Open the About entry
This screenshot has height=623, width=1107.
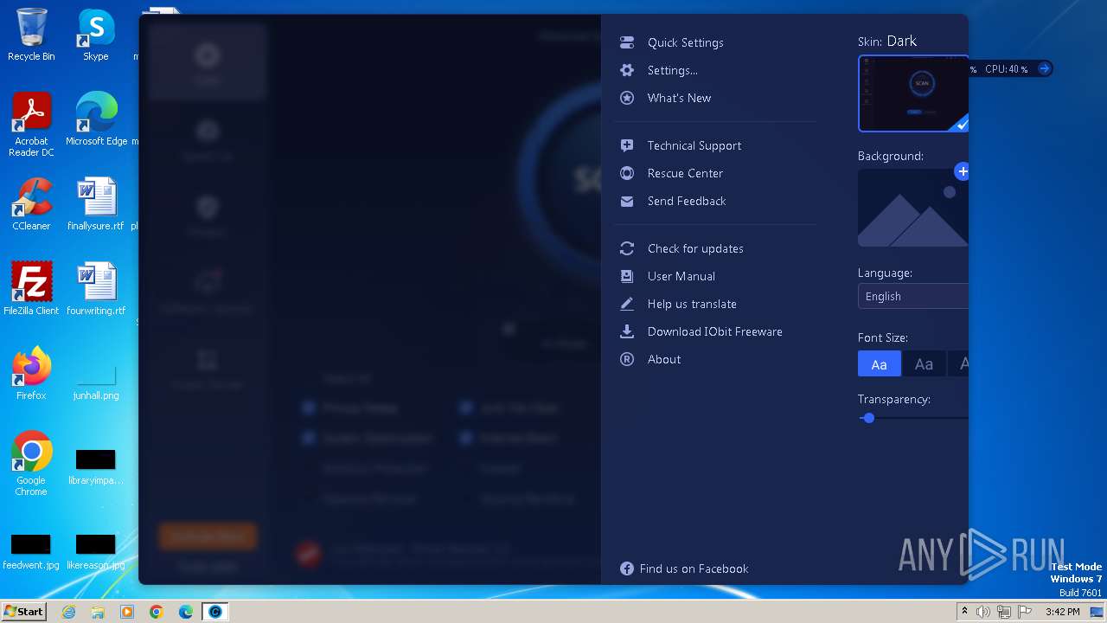(x=663, y=359)
